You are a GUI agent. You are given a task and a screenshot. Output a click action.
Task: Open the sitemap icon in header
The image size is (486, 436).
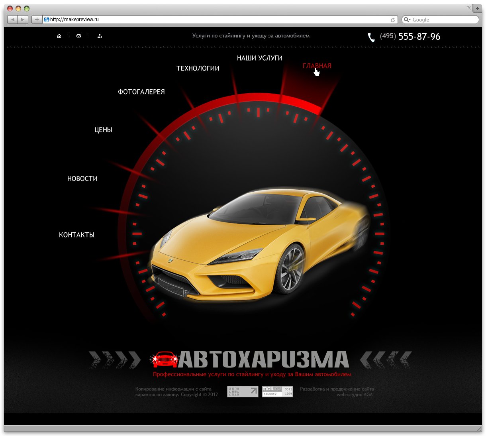pyautogui.click(x=100, y=36)
